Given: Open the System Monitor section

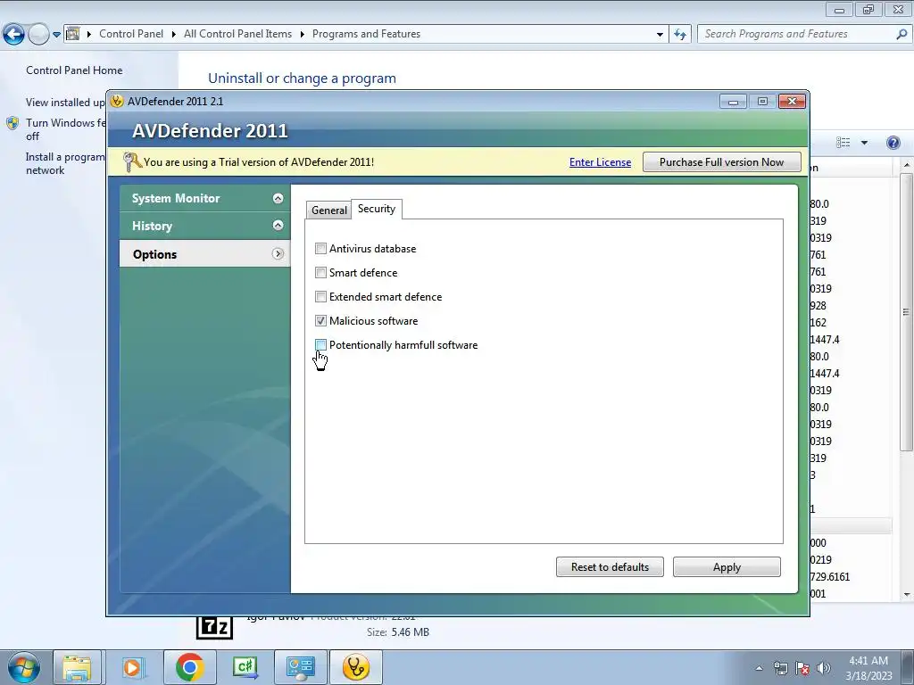Looking at the screenshot, I should [x=204, y=198].
